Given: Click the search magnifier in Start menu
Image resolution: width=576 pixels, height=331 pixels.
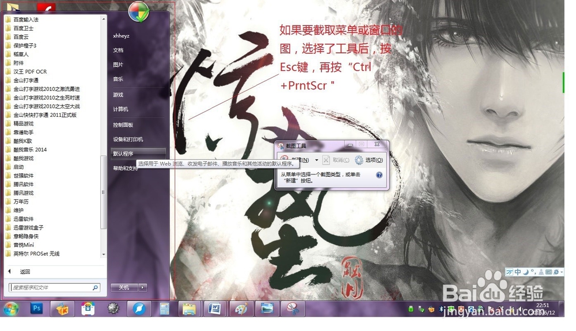Looking at the screenshot, I should click(x=95, y=287).
